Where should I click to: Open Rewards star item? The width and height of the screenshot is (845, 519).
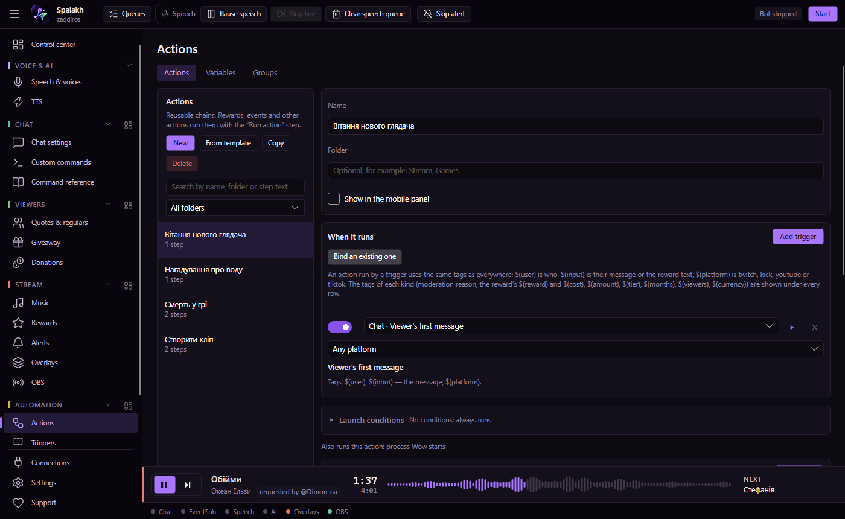(x=71, y=323)
